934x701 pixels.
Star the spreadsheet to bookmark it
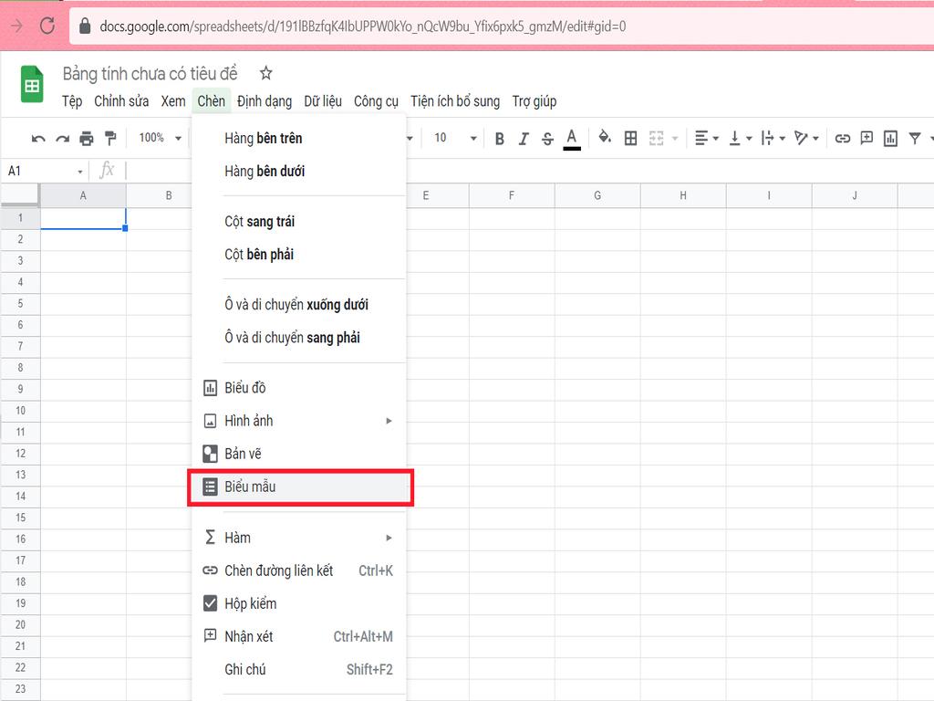pyautogui.click(x=265, y=72)
